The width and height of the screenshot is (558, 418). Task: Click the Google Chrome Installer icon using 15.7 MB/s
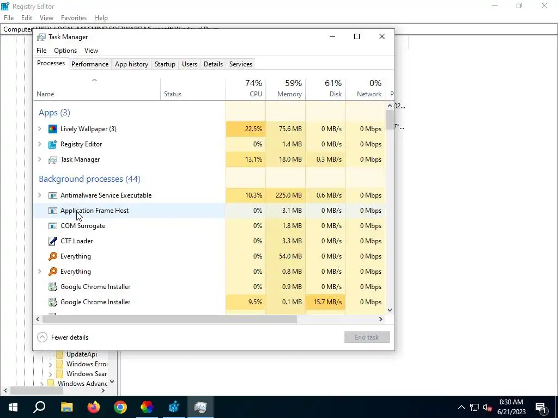pyautogui.click(x=53, y=302)
